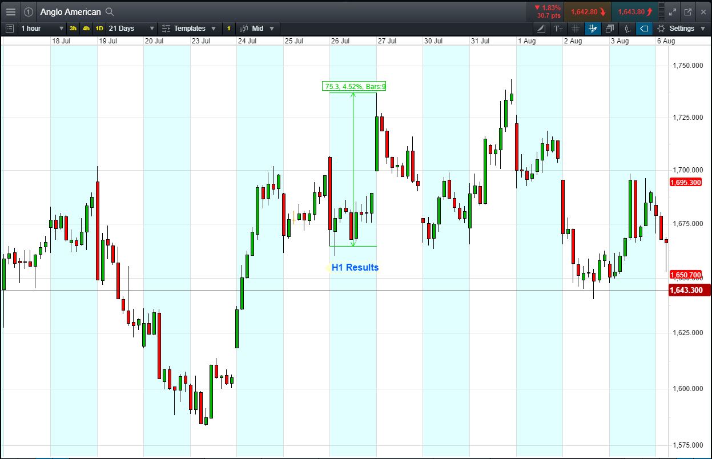Search for a product with magnifier icon
712x459 pixels.
tap(110, 11)
